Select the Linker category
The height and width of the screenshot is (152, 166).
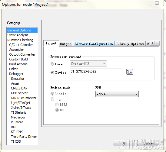[13, 69]
